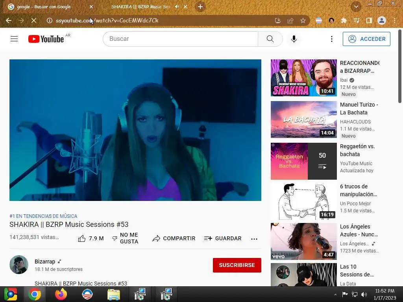Open the Bizarrap channel avatar
This screenshot has height=302, width=403.
19,265
